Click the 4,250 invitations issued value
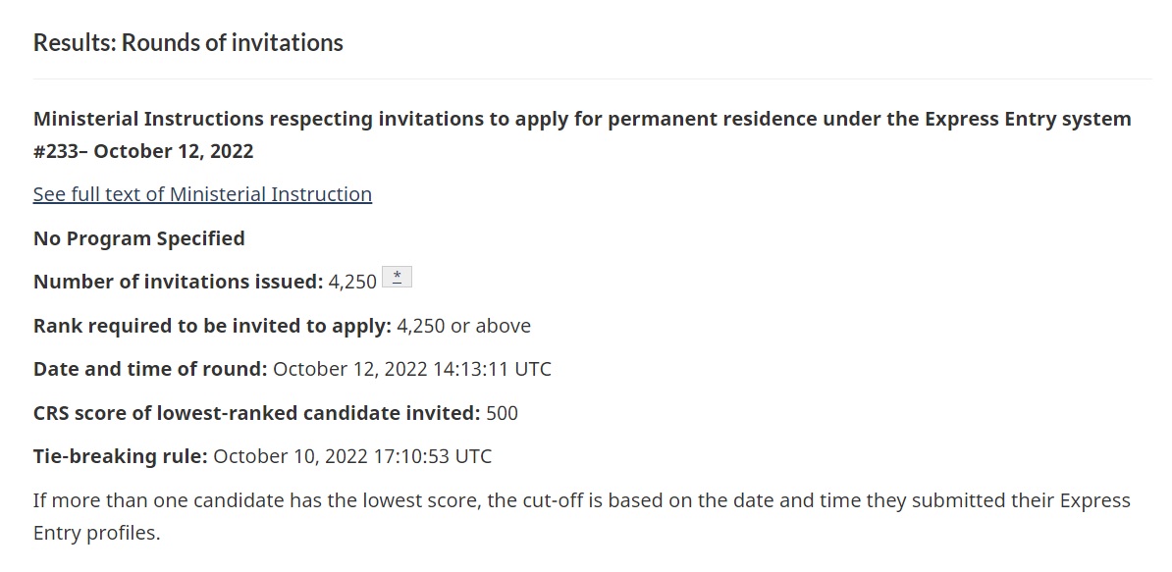1172x572 pixels. point(352,283)
